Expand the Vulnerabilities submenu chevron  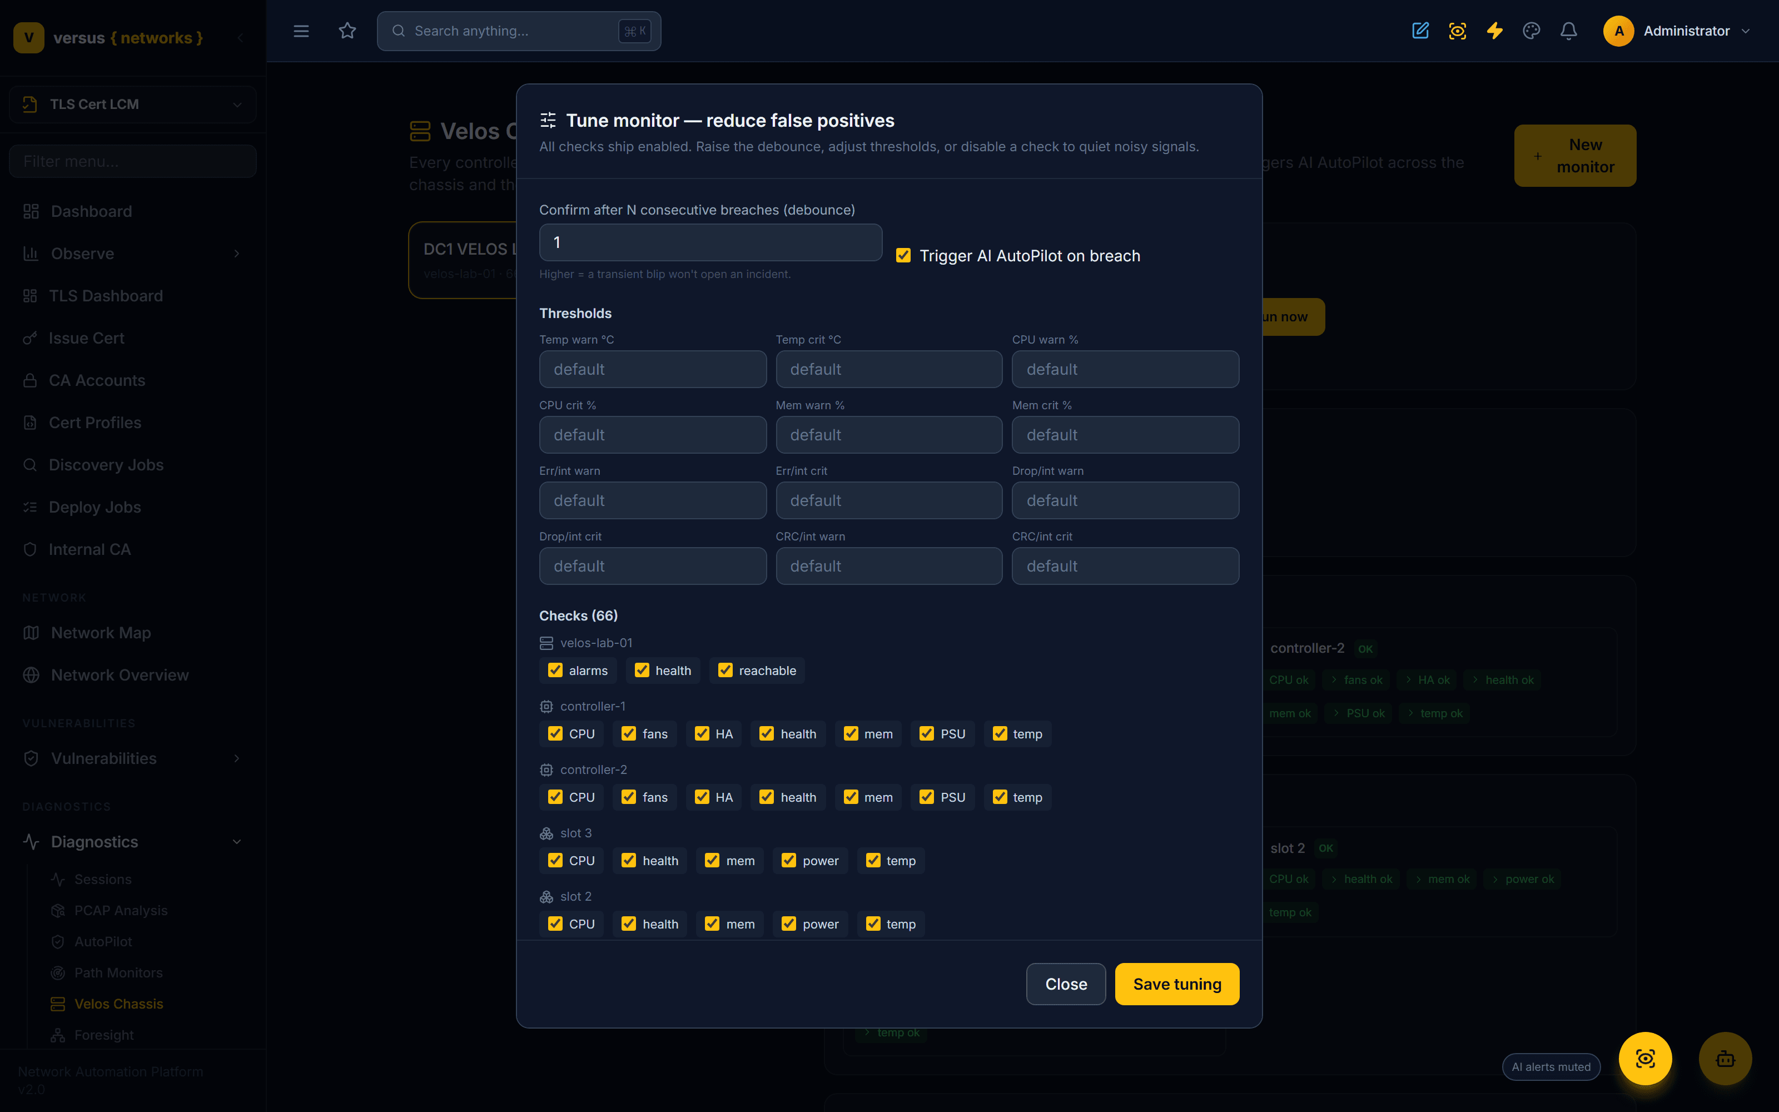pyautogui.click(x=237, y=758)
